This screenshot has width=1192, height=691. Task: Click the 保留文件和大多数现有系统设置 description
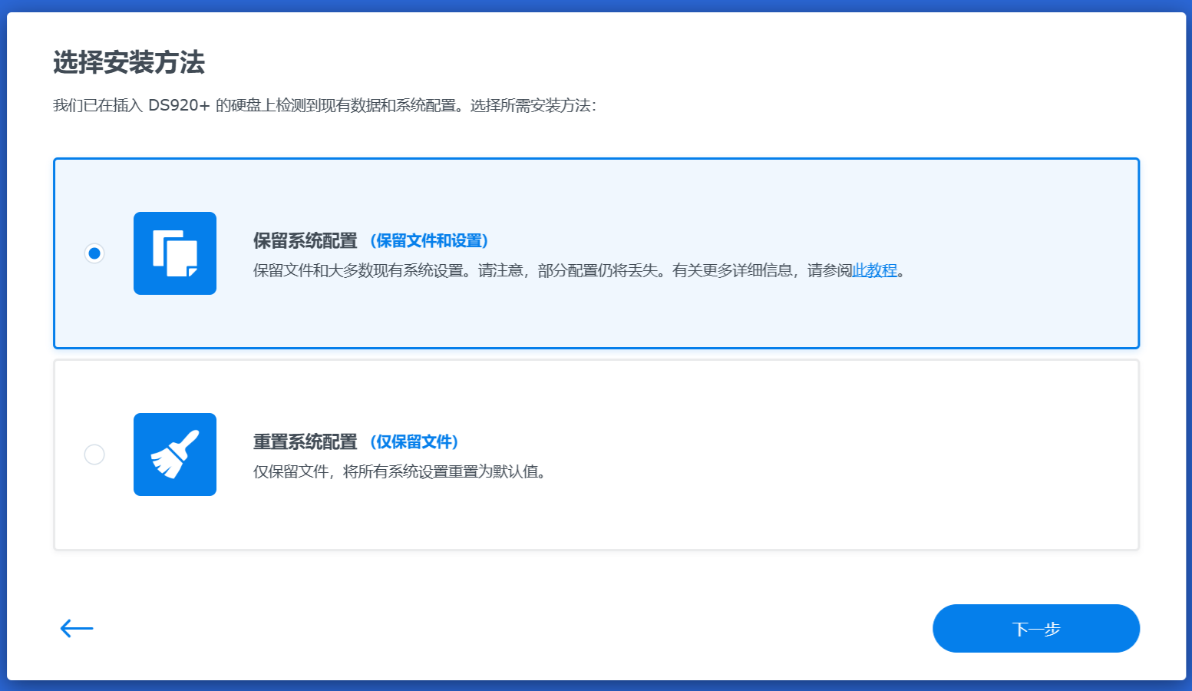point(580,270)
